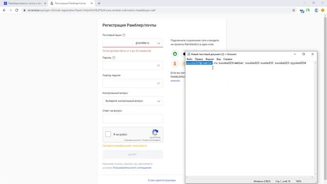Open the @rambler.ru domain dropdown
This screenshot has width=327, height=184.
tap(148, 43)
